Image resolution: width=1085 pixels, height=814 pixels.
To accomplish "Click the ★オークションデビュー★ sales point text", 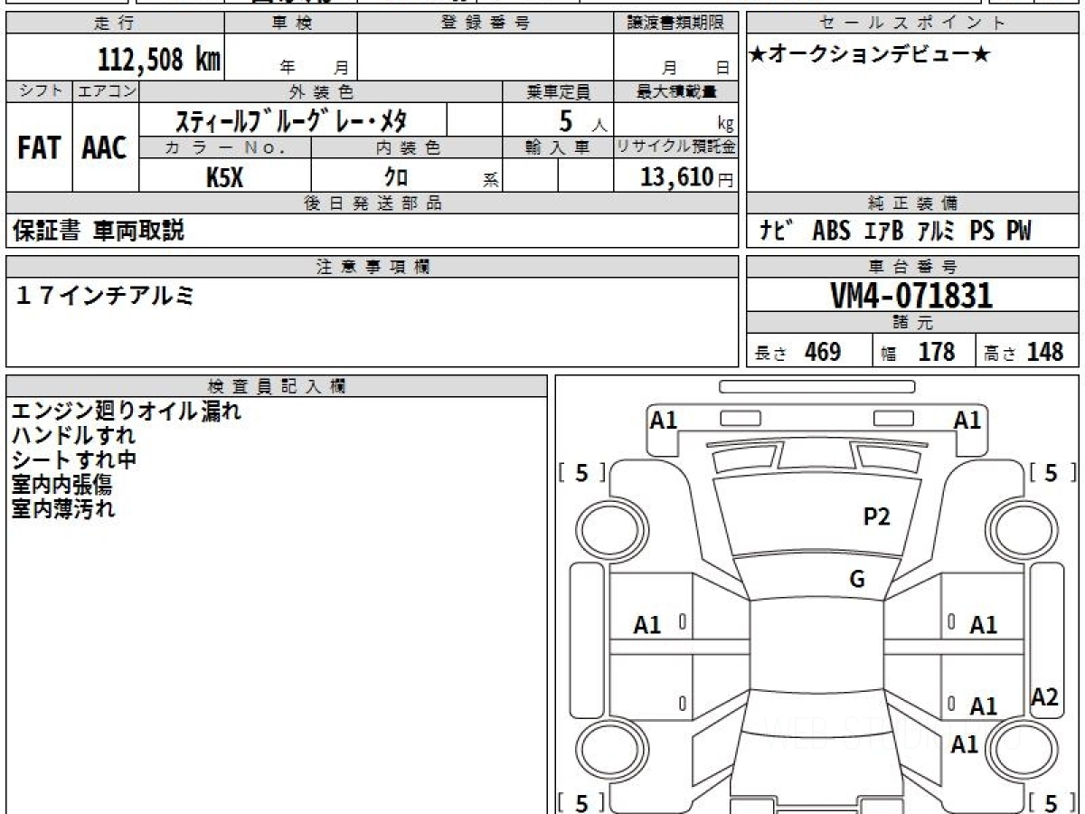I will (870, 55).
